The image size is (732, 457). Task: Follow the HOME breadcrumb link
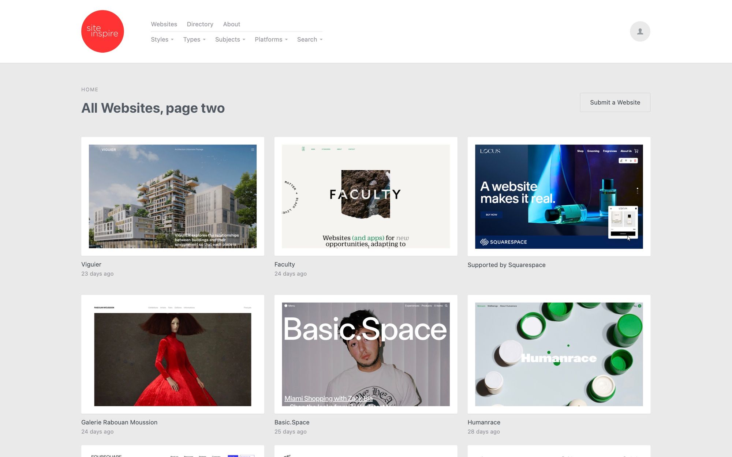90,90
